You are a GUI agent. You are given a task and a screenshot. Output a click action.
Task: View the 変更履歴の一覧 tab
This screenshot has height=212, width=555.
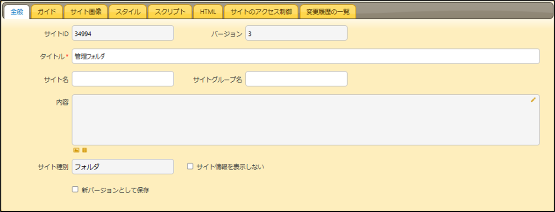pos(327,12)
